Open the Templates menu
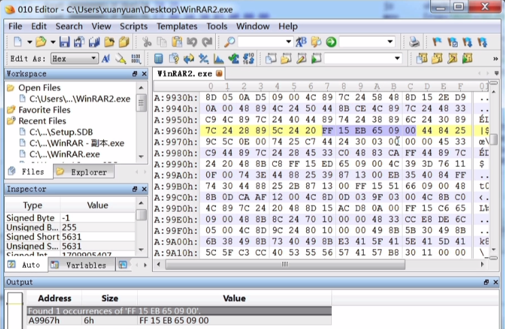 (x=176, y=26)
